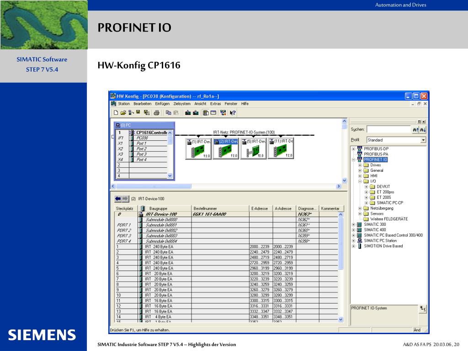This screenshot has width=468, height=351.
Task: Click the Save and Compile toolbar icon
Action: (x=146, y=113)
